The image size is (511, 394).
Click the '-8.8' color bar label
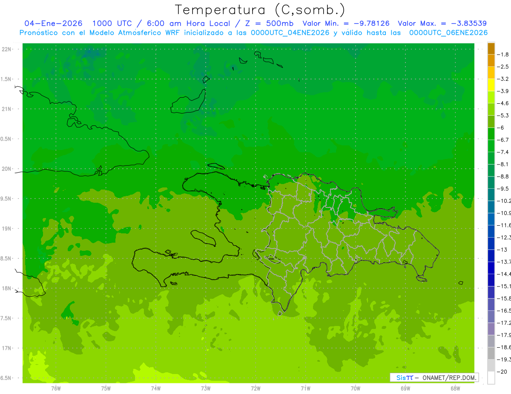click(503, 176)
